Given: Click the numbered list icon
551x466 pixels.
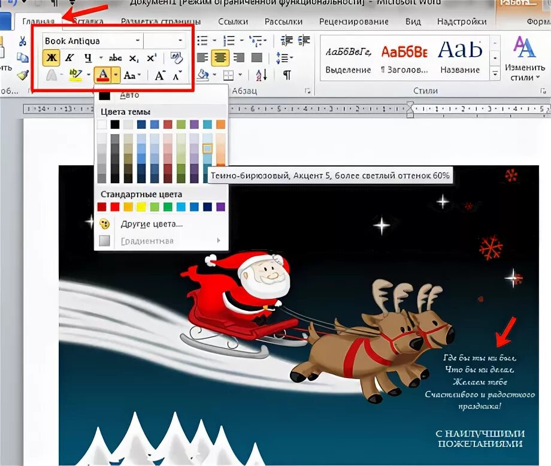Looking at the screenshot, I should (x=229, y=40).
